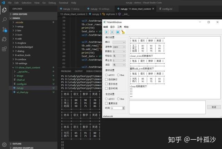Image resolution: width=222 pixels, height=149 pixels.
Task: Enable the 重复发送 checkbox
Action: pyautogui.click(x=106, y=103)
